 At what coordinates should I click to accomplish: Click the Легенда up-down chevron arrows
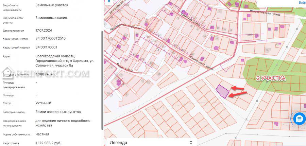(x=191, y=143)
